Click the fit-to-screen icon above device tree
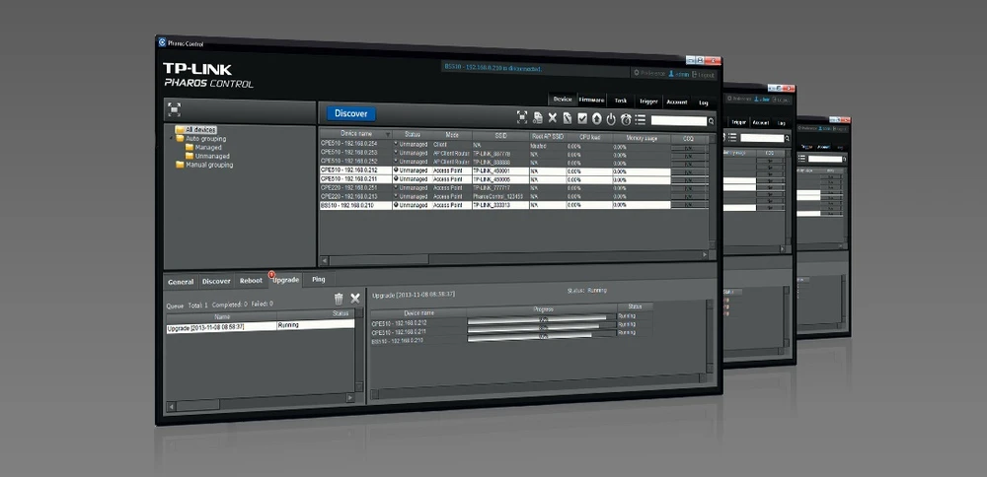This screenshot has height=477, width=987. tap(174, 109)
